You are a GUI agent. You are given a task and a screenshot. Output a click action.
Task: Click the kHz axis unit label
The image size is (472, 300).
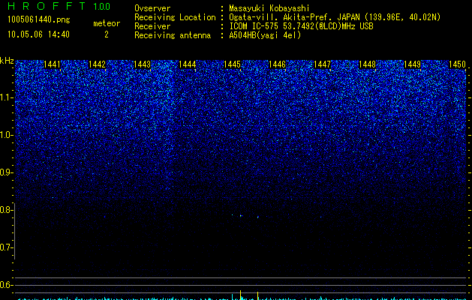(x=7, y=61)
